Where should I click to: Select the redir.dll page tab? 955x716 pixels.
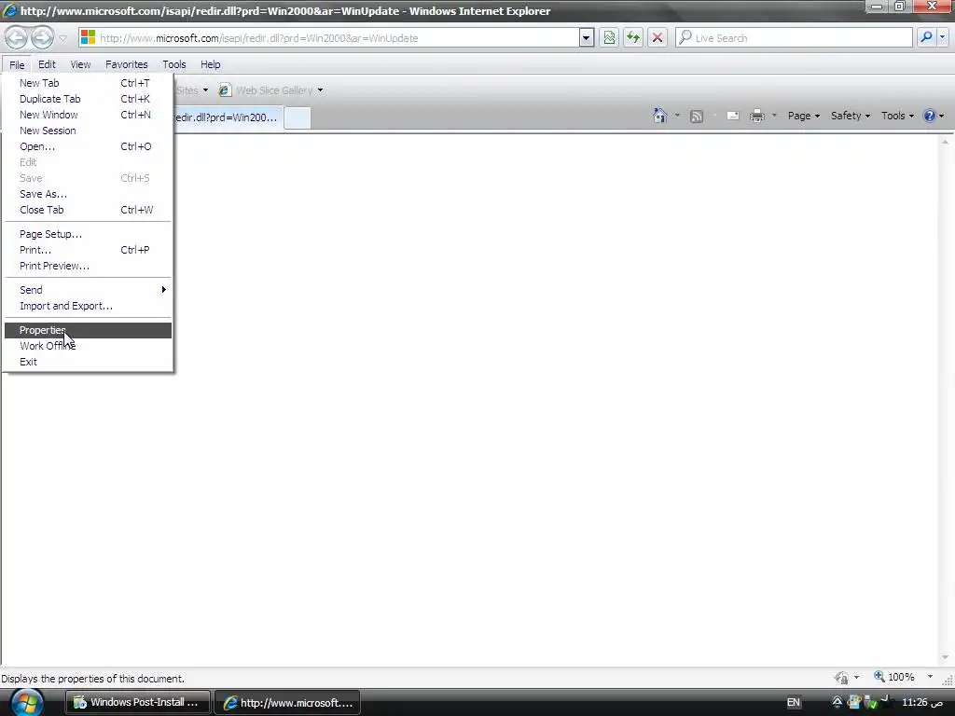click(227, 117)
